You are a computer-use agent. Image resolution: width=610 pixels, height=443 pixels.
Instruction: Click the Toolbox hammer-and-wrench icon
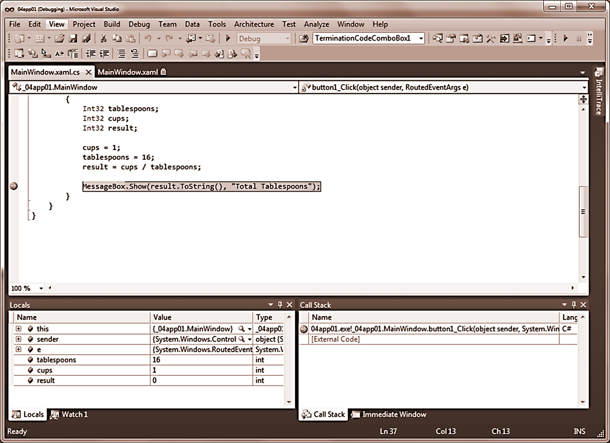point(491,39)
